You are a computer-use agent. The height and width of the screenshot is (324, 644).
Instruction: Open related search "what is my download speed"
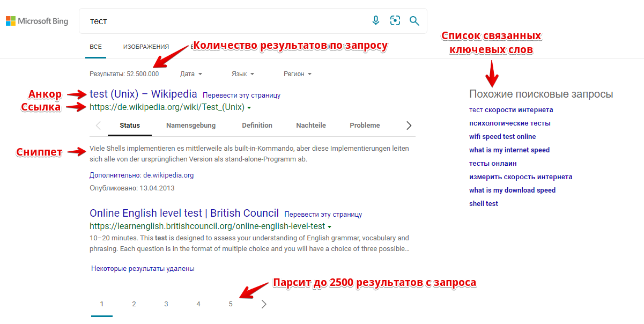(512, 190)
